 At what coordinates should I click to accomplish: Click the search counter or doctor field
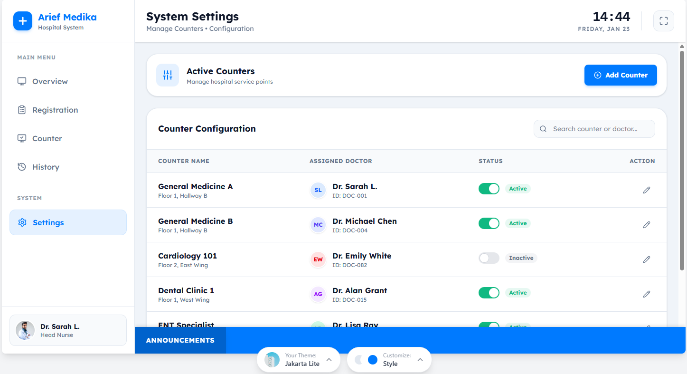pos(594,129)
